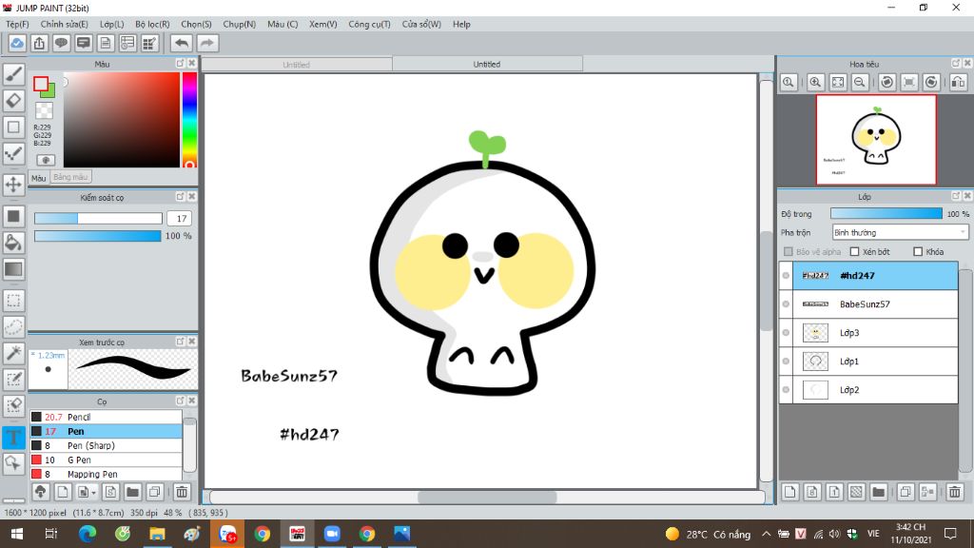Delete layer using Lớp panel trash icon

tap(955, 492)
